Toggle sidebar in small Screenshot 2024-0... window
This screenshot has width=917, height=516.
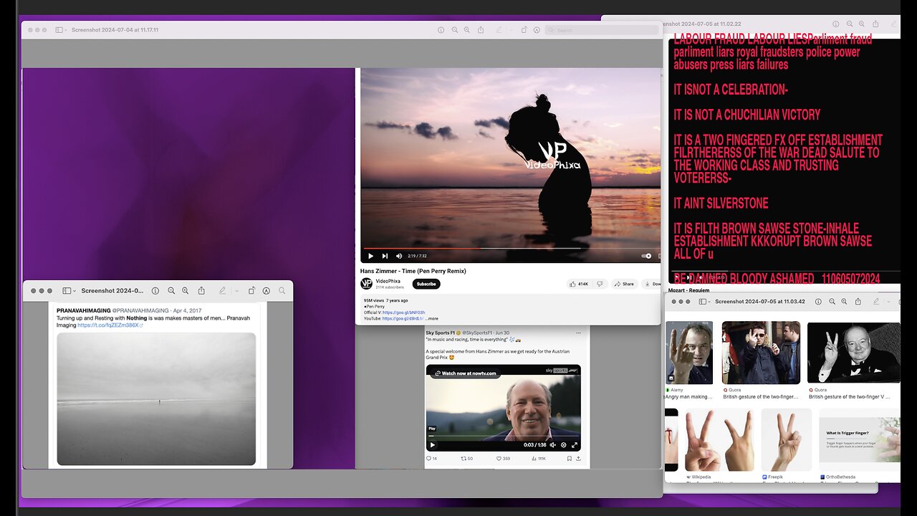tap(66, 290)
